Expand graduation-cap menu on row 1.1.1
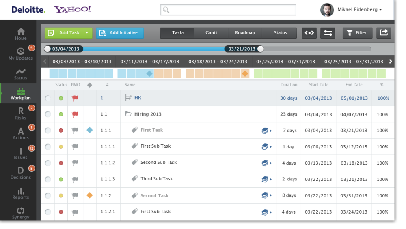Screen dimensions: 406x229 [x=266, y=131]
